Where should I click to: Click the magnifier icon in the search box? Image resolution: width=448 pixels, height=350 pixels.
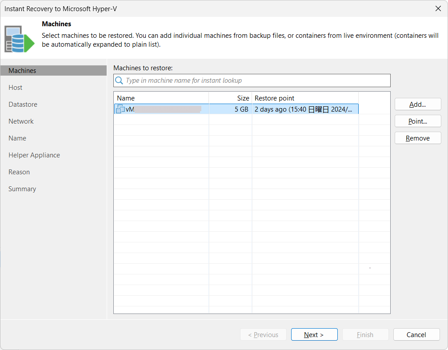point(119,80)
